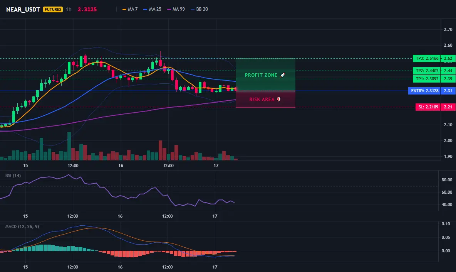Click the 2.00 price axis label

coord(448,140)
